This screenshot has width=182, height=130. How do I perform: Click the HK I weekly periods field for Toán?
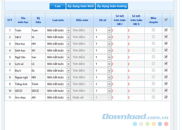click(120, 30)
